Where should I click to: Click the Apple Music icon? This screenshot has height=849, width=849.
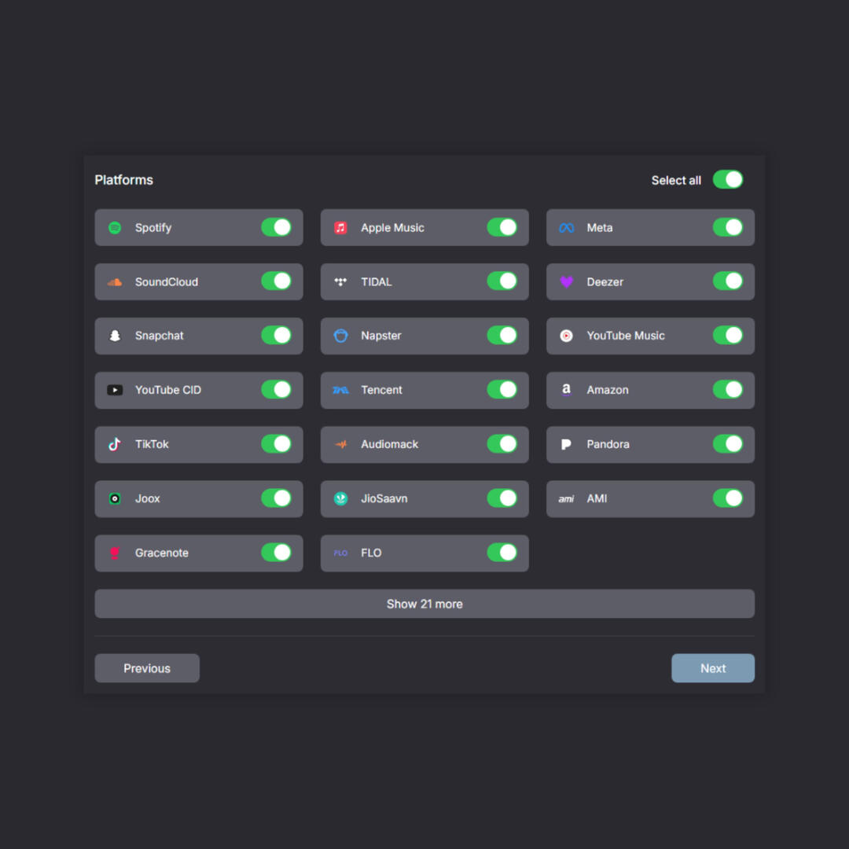point(340,228)
